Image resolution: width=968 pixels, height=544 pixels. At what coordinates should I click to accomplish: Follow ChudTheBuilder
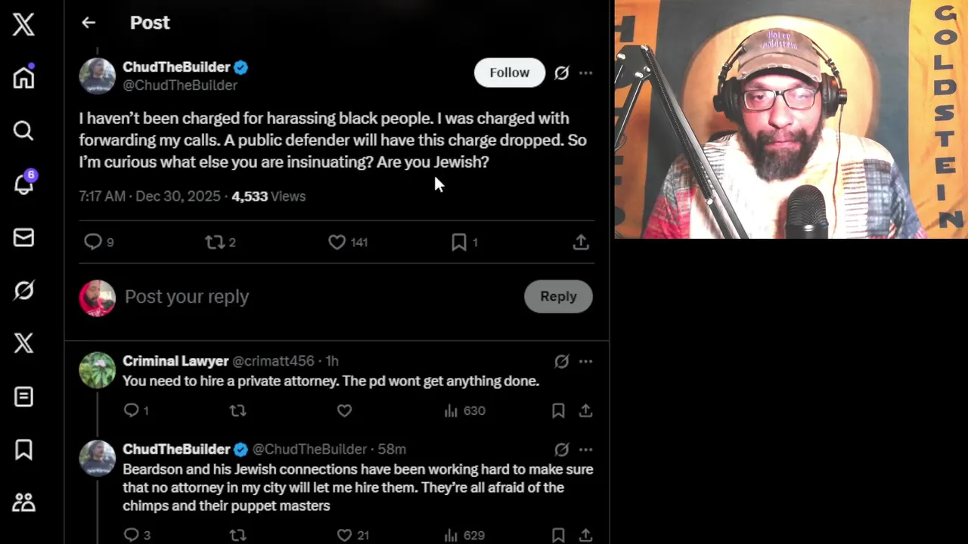509,73
